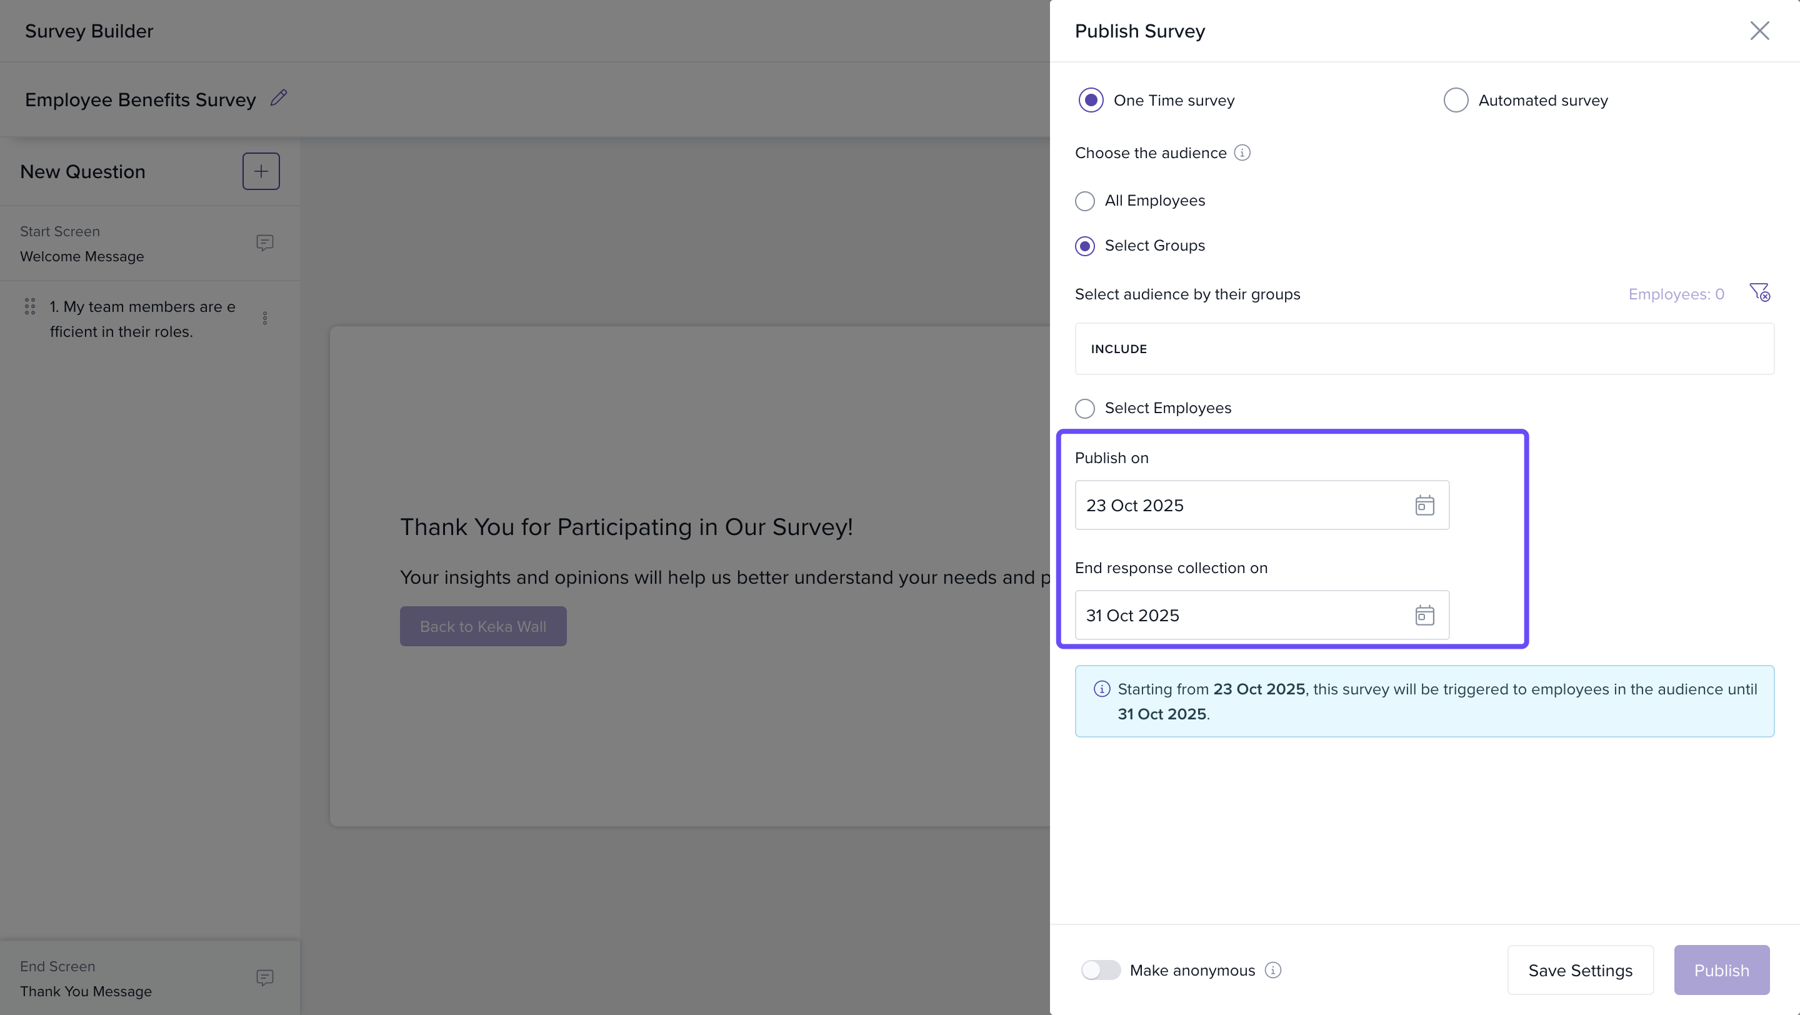Open the Thank You Message comment icon

point(264,977)
